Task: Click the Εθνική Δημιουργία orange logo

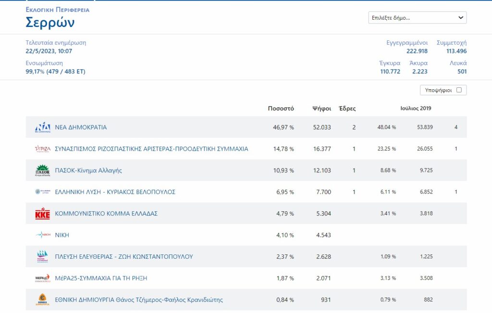Action: [42, 300]
